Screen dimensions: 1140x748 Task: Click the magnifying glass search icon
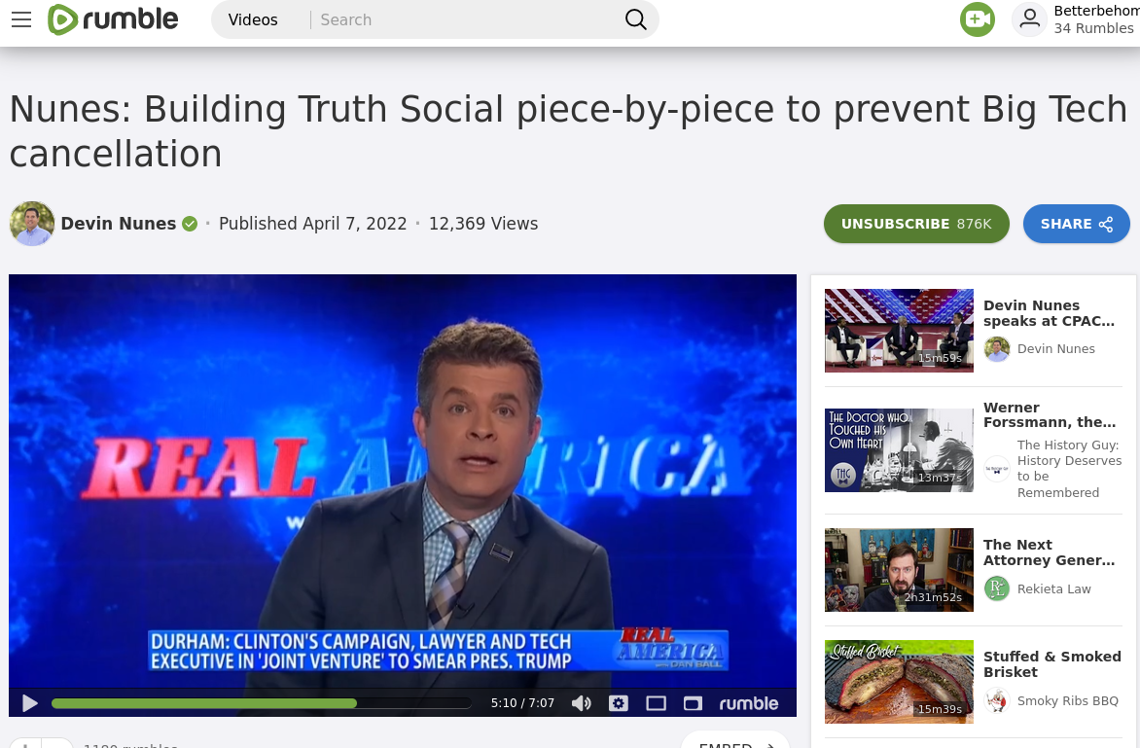point(635,19)
